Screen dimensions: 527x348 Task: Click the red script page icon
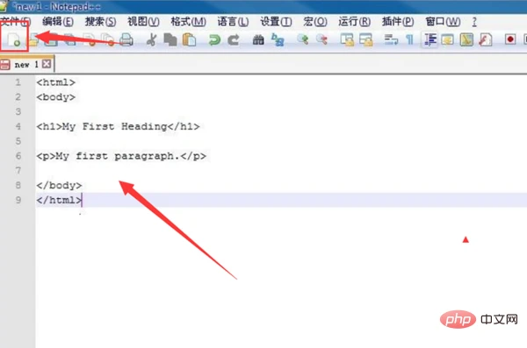[486, 40]
